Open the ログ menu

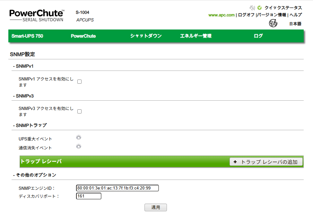[x=258, y=36]
